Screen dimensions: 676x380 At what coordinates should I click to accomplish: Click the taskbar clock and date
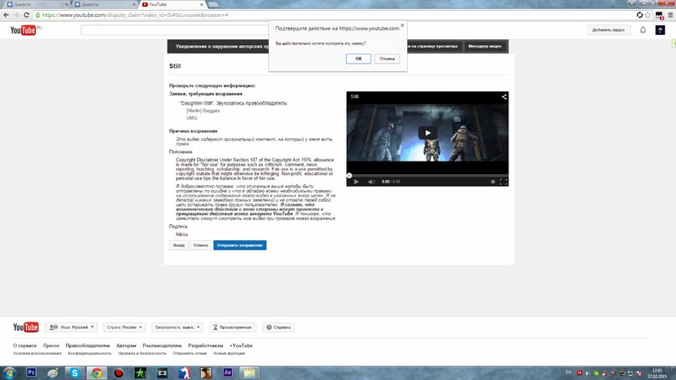657,373
